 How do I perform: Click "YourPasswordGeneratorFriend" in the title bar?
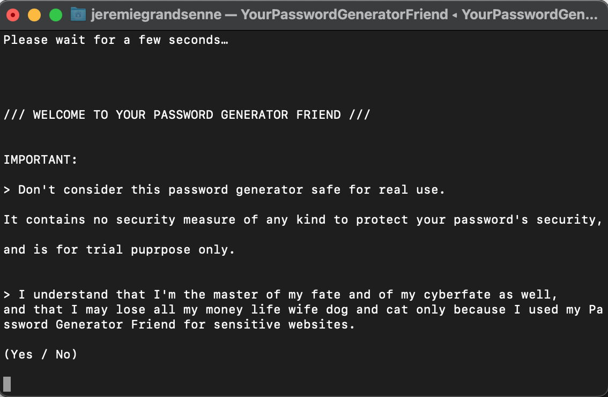(344, 14)
